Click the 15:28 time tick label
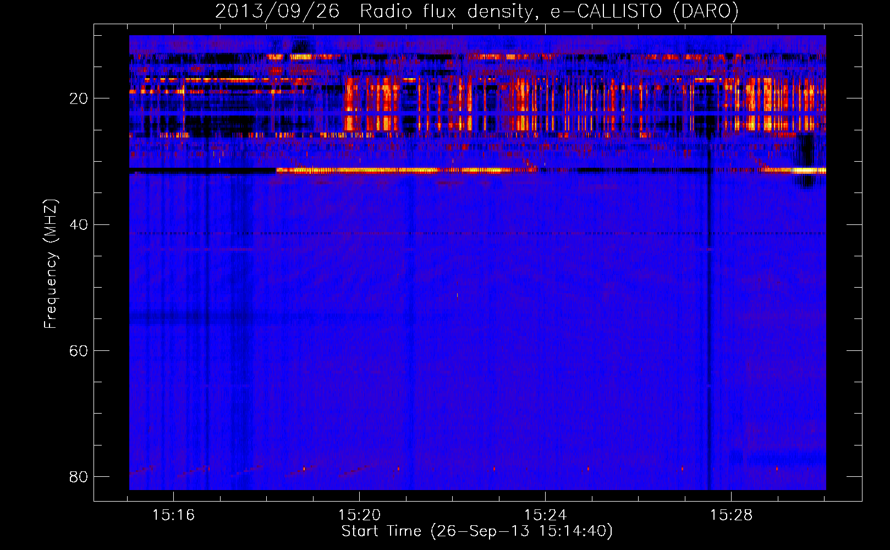The height and width of the screenshot is (550, 890). tap(731, 515)
